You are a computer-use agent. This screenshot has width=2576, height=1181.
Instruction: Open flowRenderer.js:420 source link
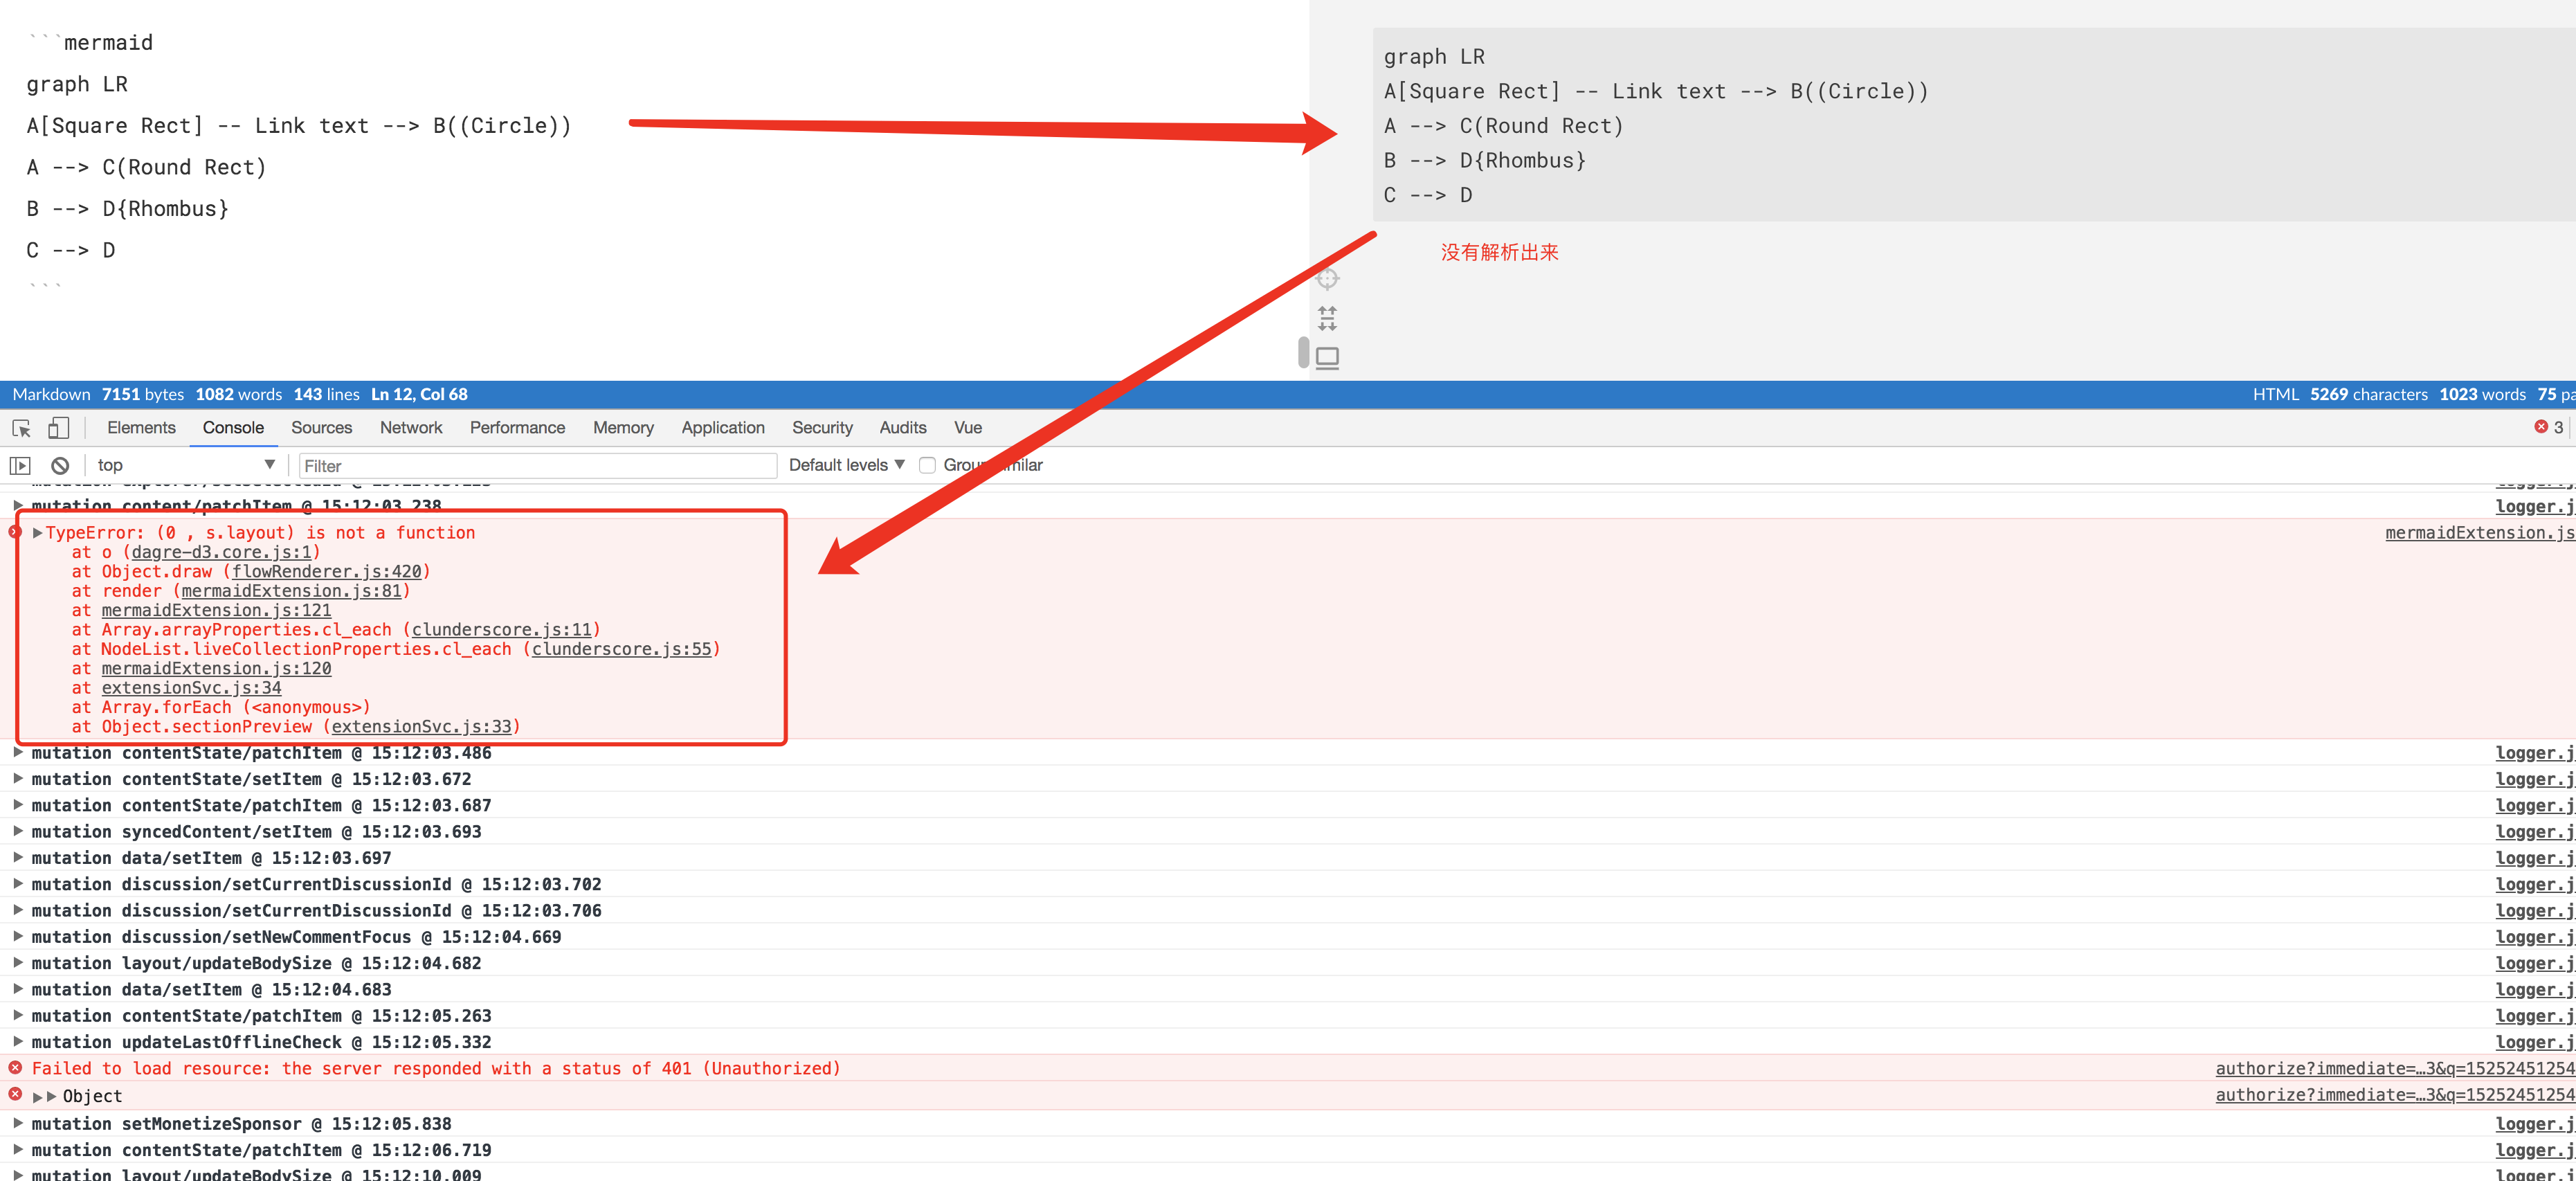coord(326,572)
